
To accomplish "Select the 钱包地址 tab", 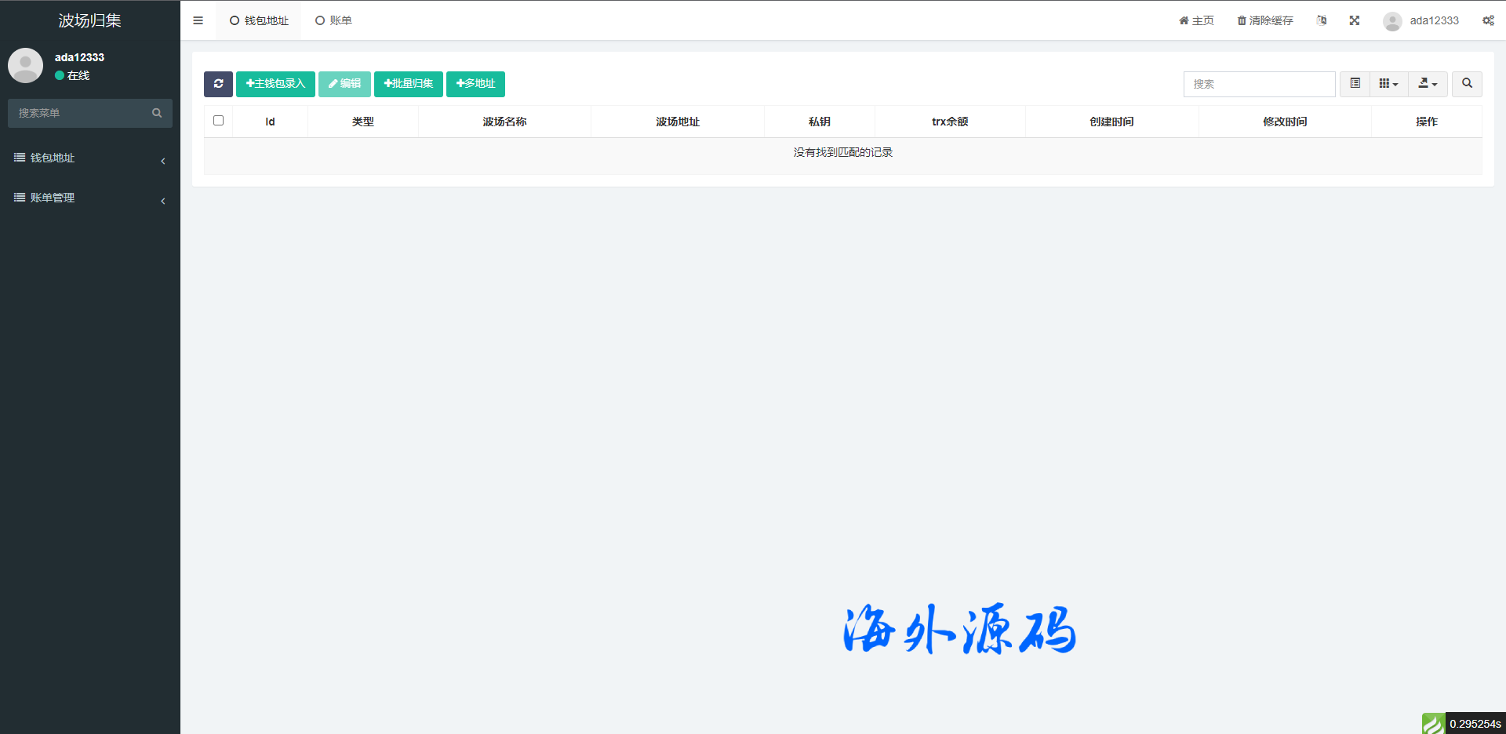I will click(259, 20).
